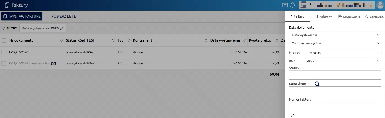Click the WYSTAW FAKTURĘ button
The image size is (385, 118).
pyautogui.click(x=22, y=17)
